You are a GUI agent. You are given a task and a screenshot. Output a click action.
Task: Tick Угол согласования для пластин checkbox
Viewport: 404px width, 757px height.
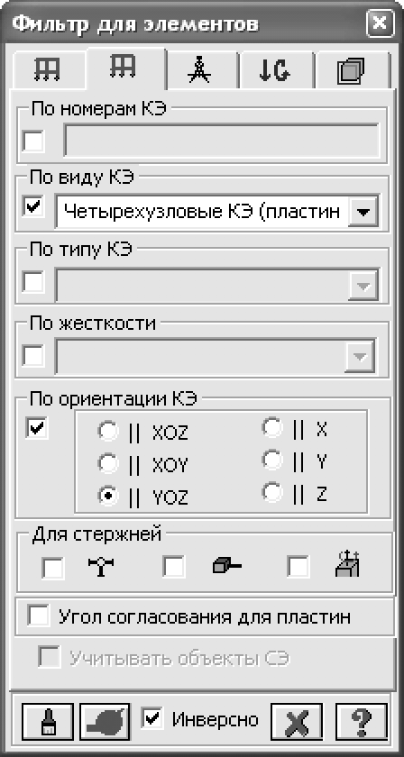(x=40, y=616)
